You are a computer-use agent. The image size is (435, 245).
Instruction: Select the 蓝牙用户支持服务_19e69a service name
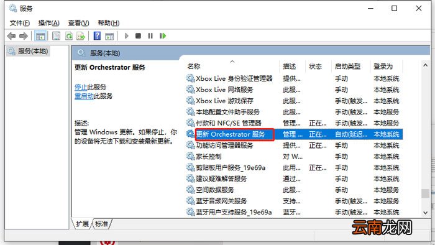tap(234, 212)
